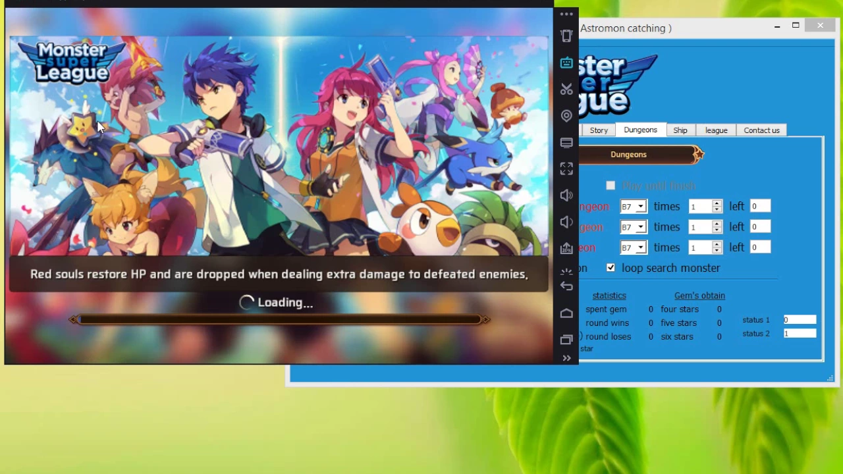Click the 'four stars' gem label
The height and width of the screenshot is (474, 843).
(680, 309)
